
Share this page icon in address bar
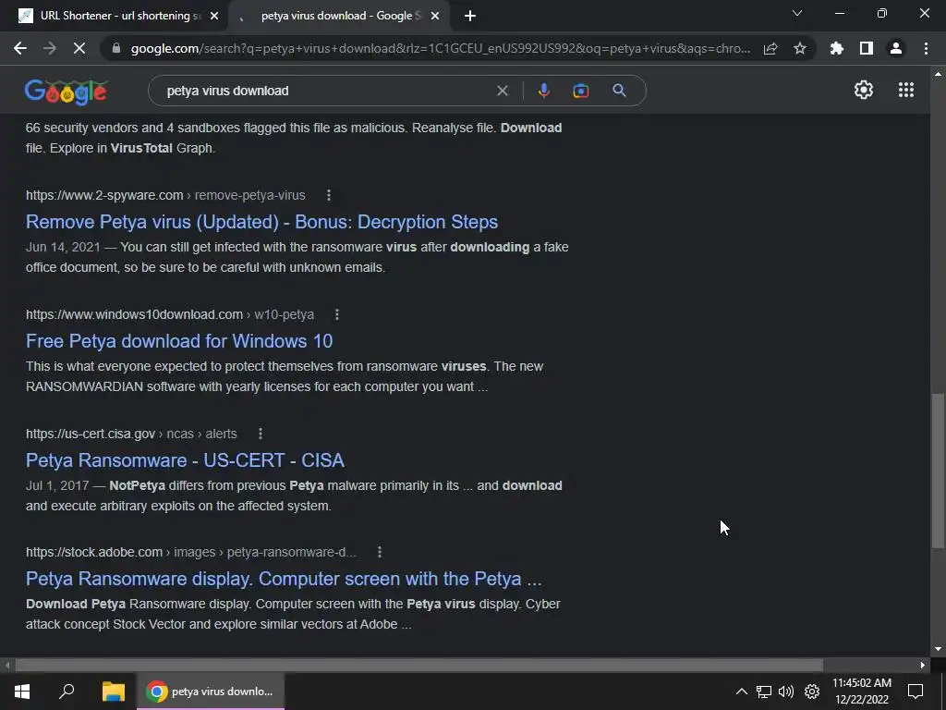point(770,48)
